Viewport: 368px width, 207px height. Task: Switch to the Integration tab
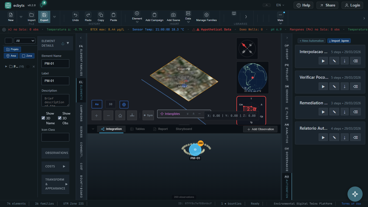tap(111, 129)
